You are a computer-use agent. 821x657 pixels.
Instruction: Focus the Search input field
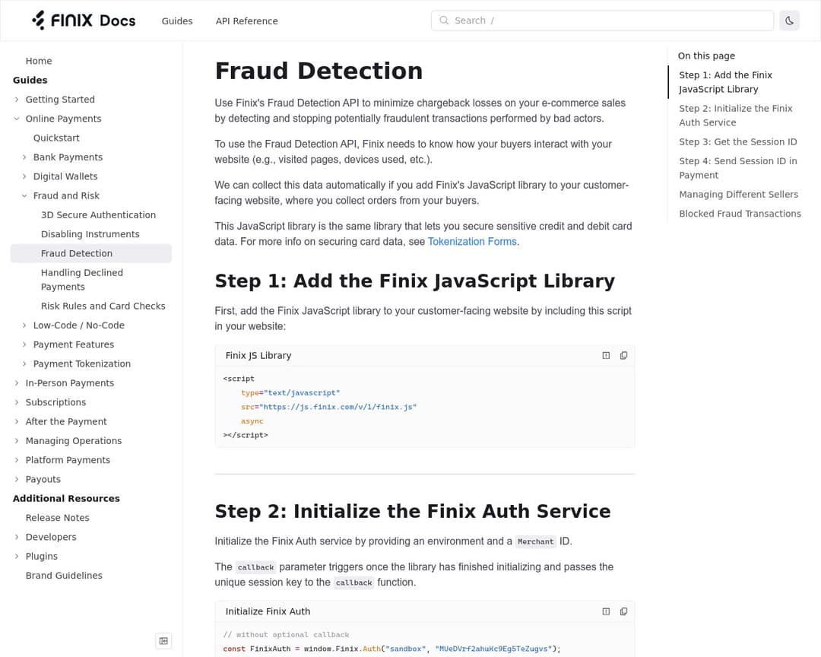pyautogui.click(x=602, y=21)
